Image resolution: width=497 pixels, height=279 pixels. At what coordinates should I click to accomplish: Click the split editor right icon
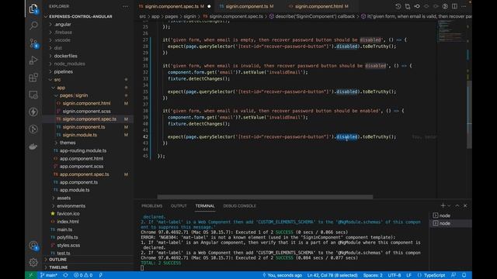point(454,6)
